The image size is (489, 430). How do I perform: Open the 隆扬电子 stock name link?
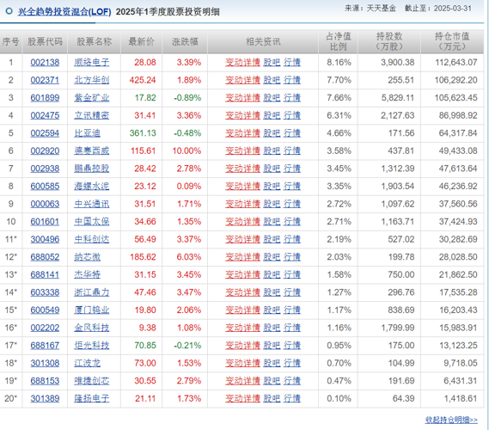(91, 398)
